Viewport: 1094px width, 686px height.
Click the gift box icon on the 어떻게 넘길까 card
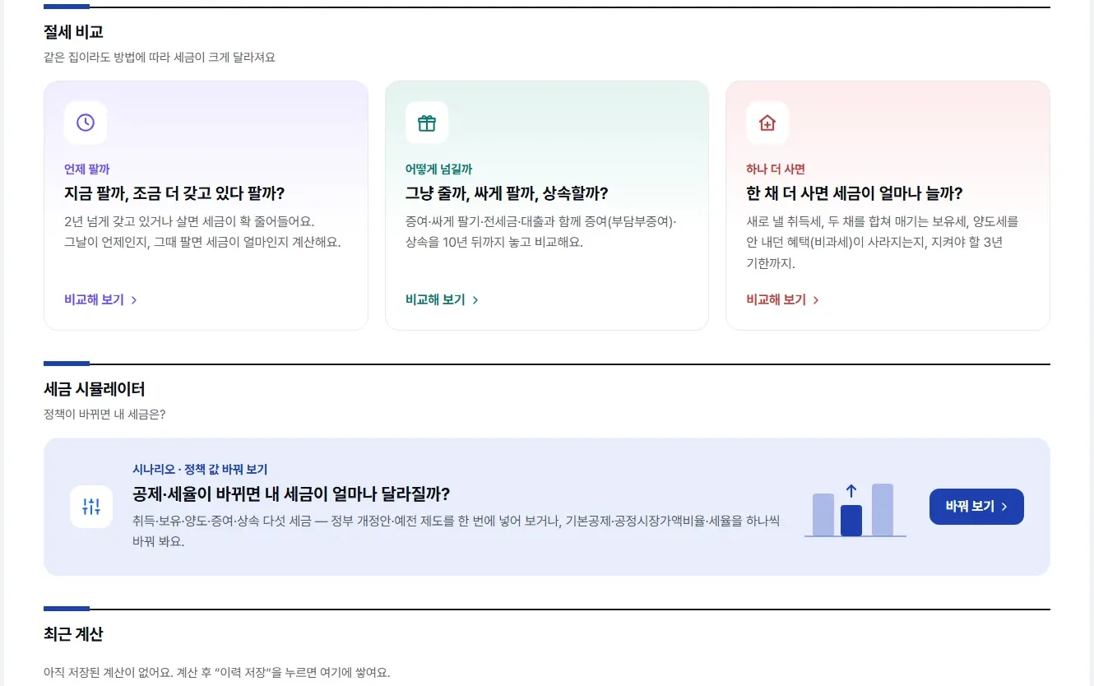point(427,123)
